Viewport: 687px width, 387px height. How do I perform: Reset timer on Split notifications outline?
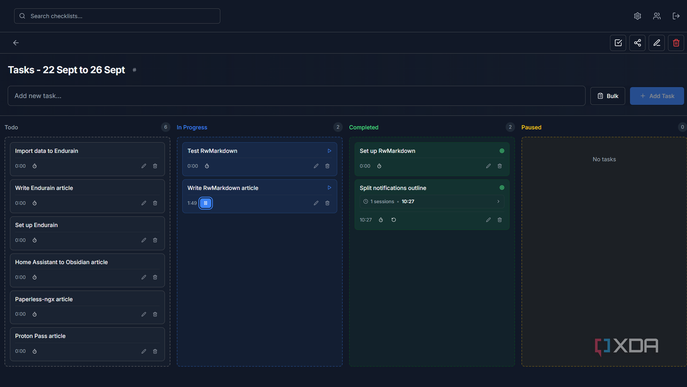click(x=394, y=220)
